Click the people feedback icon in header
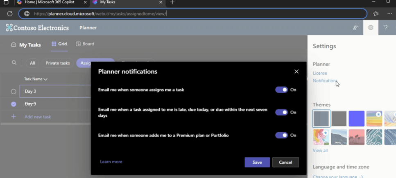The image size is (396, 178). (x=355, y=27)
